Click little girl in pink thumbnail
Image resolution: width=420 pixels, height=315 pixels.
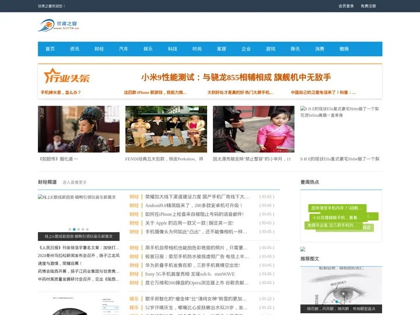[x=254, y=129]
